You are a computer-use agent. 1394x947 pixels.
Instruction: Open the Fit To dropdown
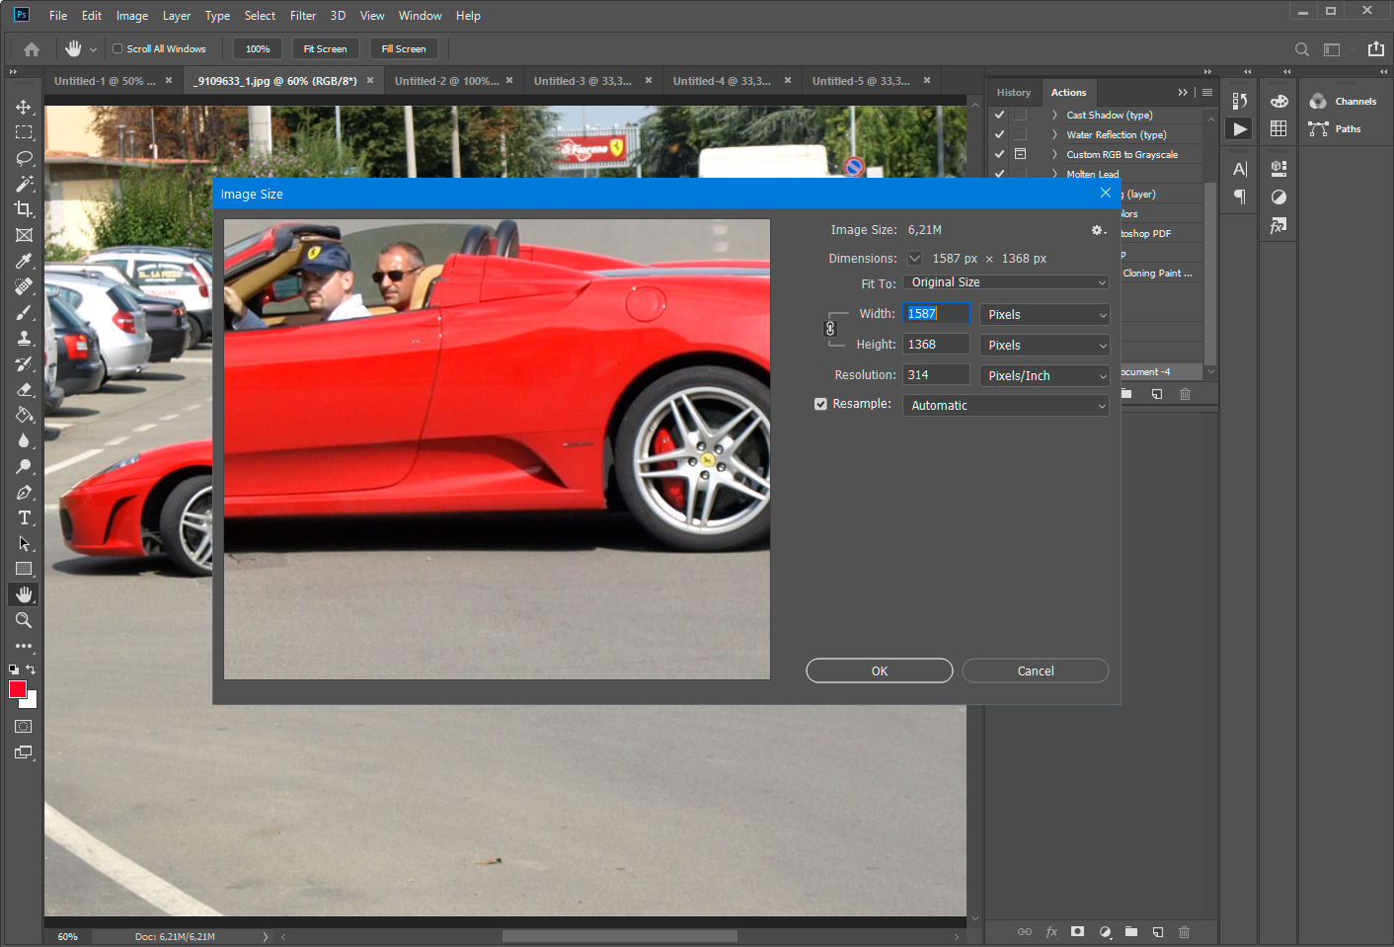1005,281
